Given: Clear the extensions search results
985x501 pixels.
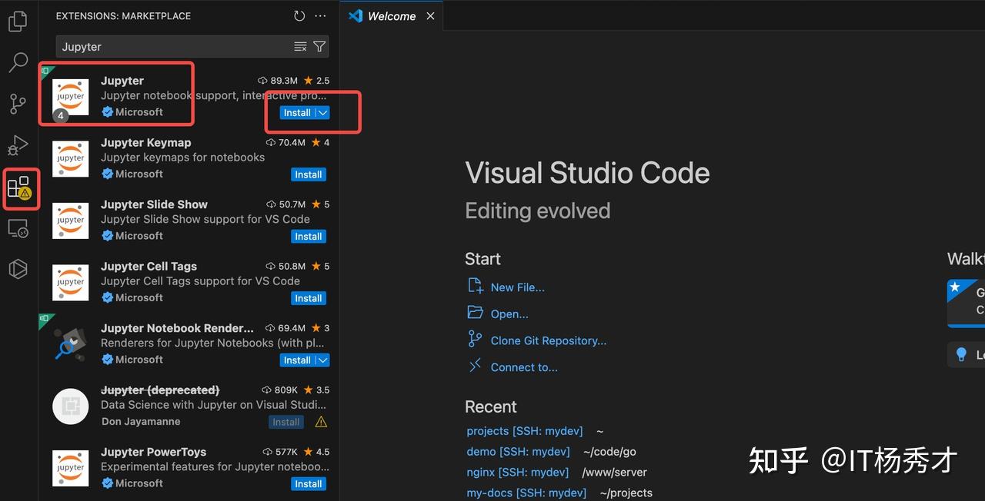Looking at the screenshot, I should tap(300, 47).
